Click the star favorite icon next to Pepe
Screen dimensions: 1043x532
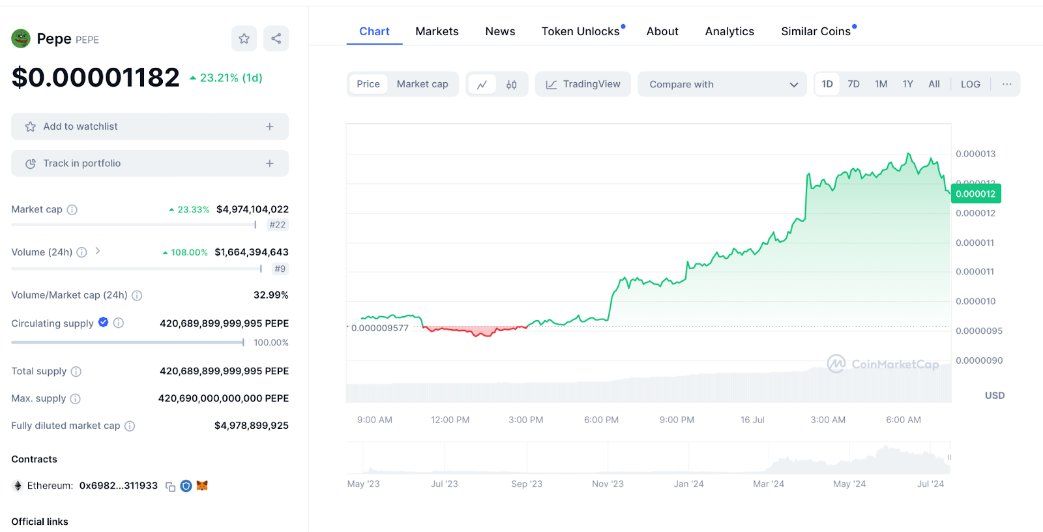[244, 38]
